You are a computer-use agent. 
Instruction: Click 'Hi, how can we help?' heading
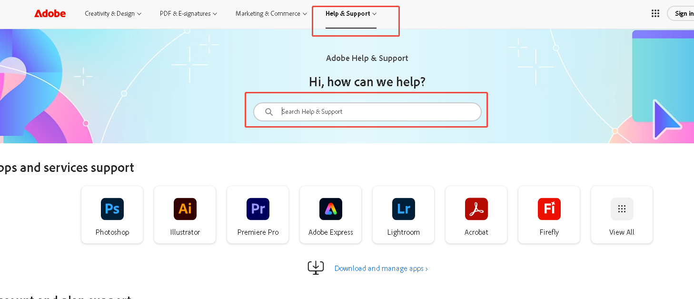[x=367, y=82]
